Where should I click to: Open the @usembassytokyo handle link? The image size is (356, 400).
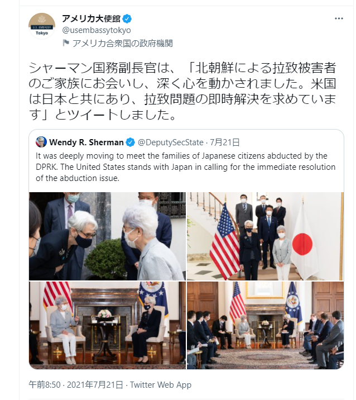[x=97, y=30]
